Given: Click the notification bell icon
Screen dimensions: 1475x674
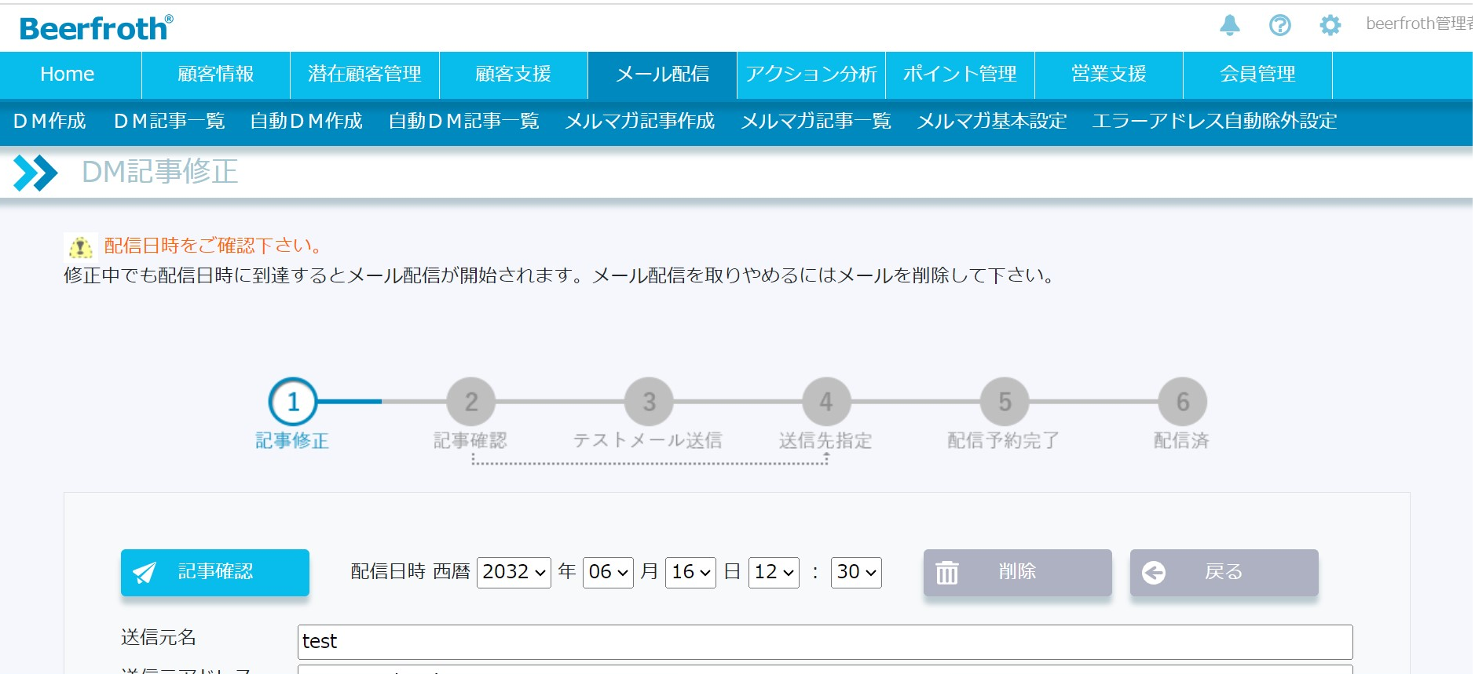Looking at the screenshot, I should [1229, 25].
